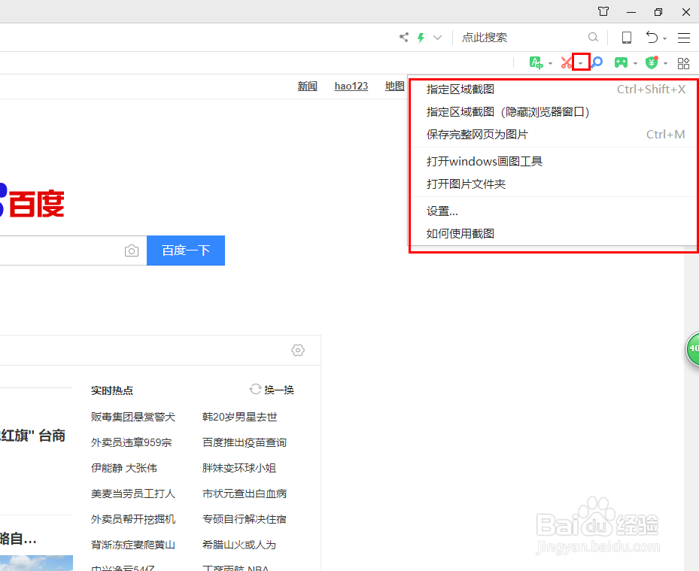The width and height of the screenshot is (699, 571).
Task: Click the green lightning boost icon
Action: [421, 37]
